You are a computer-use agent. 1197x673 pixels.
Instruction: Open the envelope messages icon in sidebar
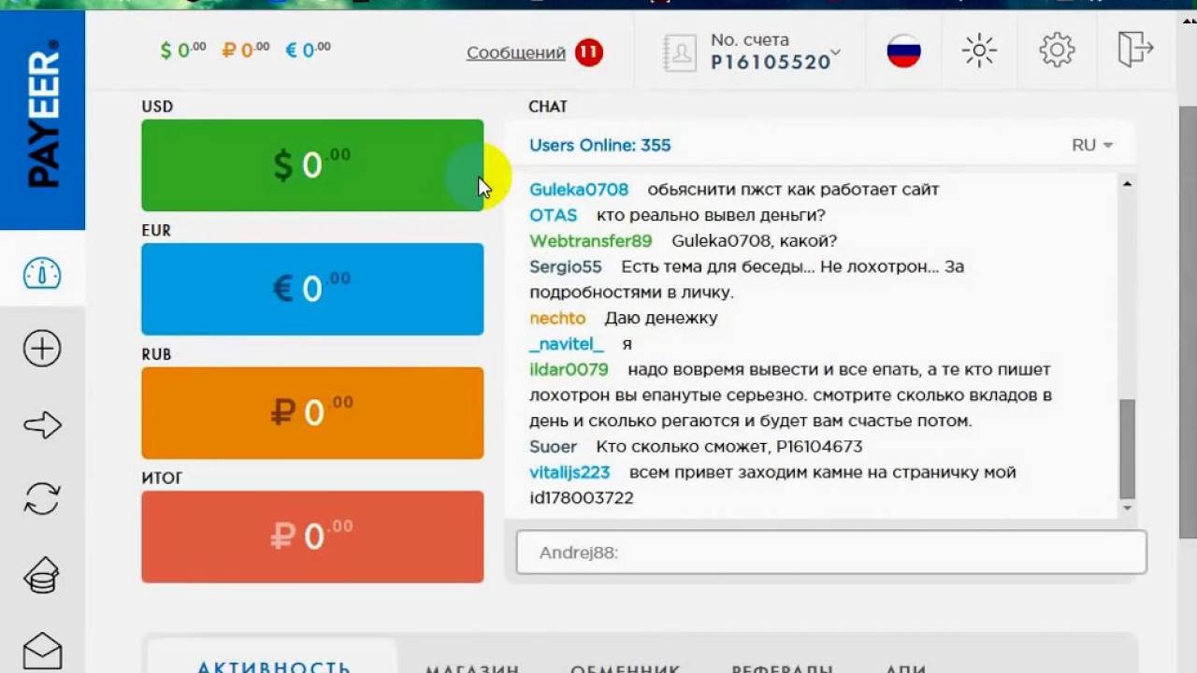(42, 650)
